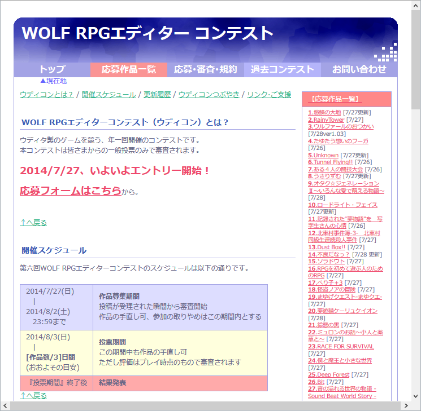The height and width of the screenshot is (411, 421).
Task: Open entry 12.北東村事件簿-3-
Action: click(344, 237)
